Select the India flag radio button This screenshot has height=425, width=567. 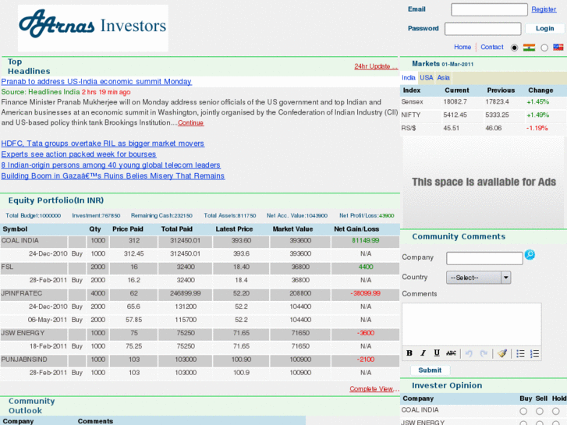pos(514,48)
